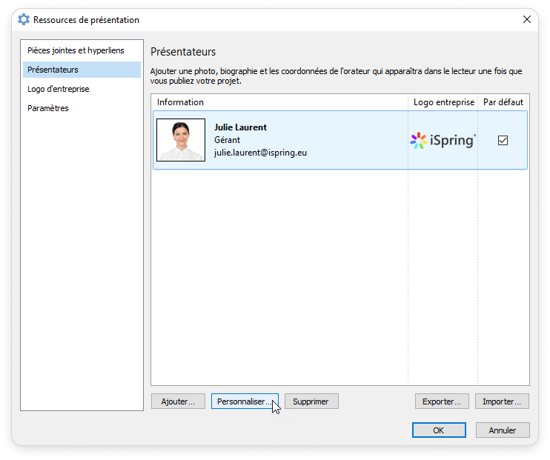This screenshot has height=460, width=550.
Task: Uncheck the Par défaut checkbox
Action: pyautogui.click(x=503, y=140)
